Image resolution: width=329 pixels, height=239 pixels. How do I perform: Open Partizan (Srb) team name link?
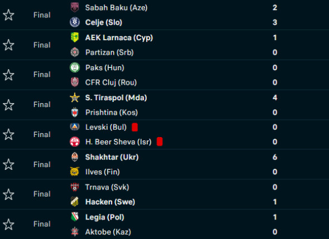109,52
